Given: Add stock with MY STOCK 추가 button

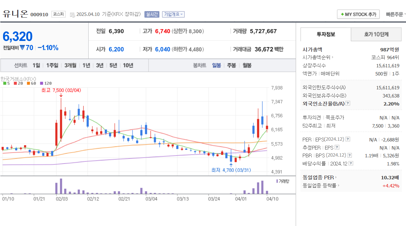Looking at the screenshot, I should coord(358,14).
